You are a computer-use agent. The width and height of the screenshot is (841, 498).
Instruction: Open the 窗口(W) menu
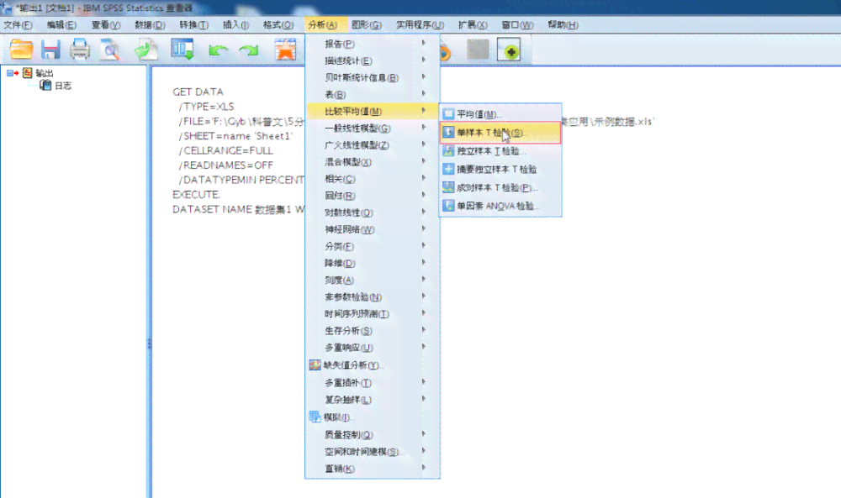pyautogui.click(x=517, y=24)
